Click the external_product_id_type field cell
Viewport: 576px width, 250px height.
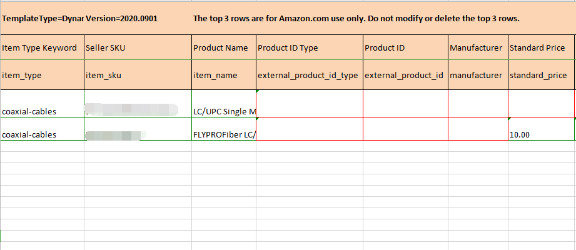[x=308, y=76]
